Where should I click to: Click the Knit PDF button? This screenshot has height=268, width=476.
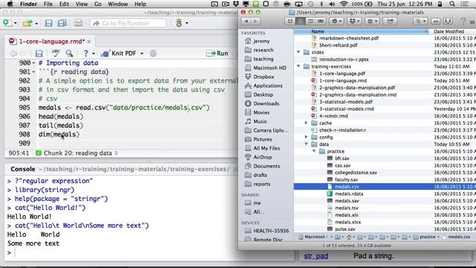[119, 54]
